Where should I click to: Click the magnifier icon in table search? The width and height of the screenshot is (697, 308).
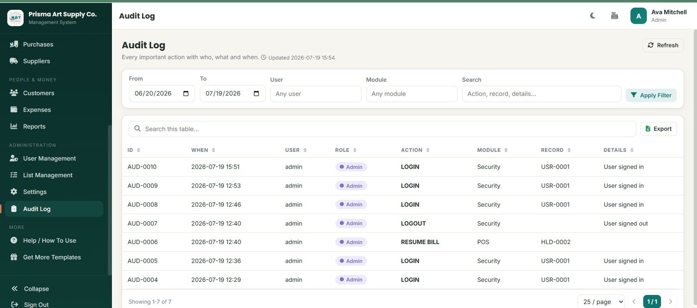138,129
